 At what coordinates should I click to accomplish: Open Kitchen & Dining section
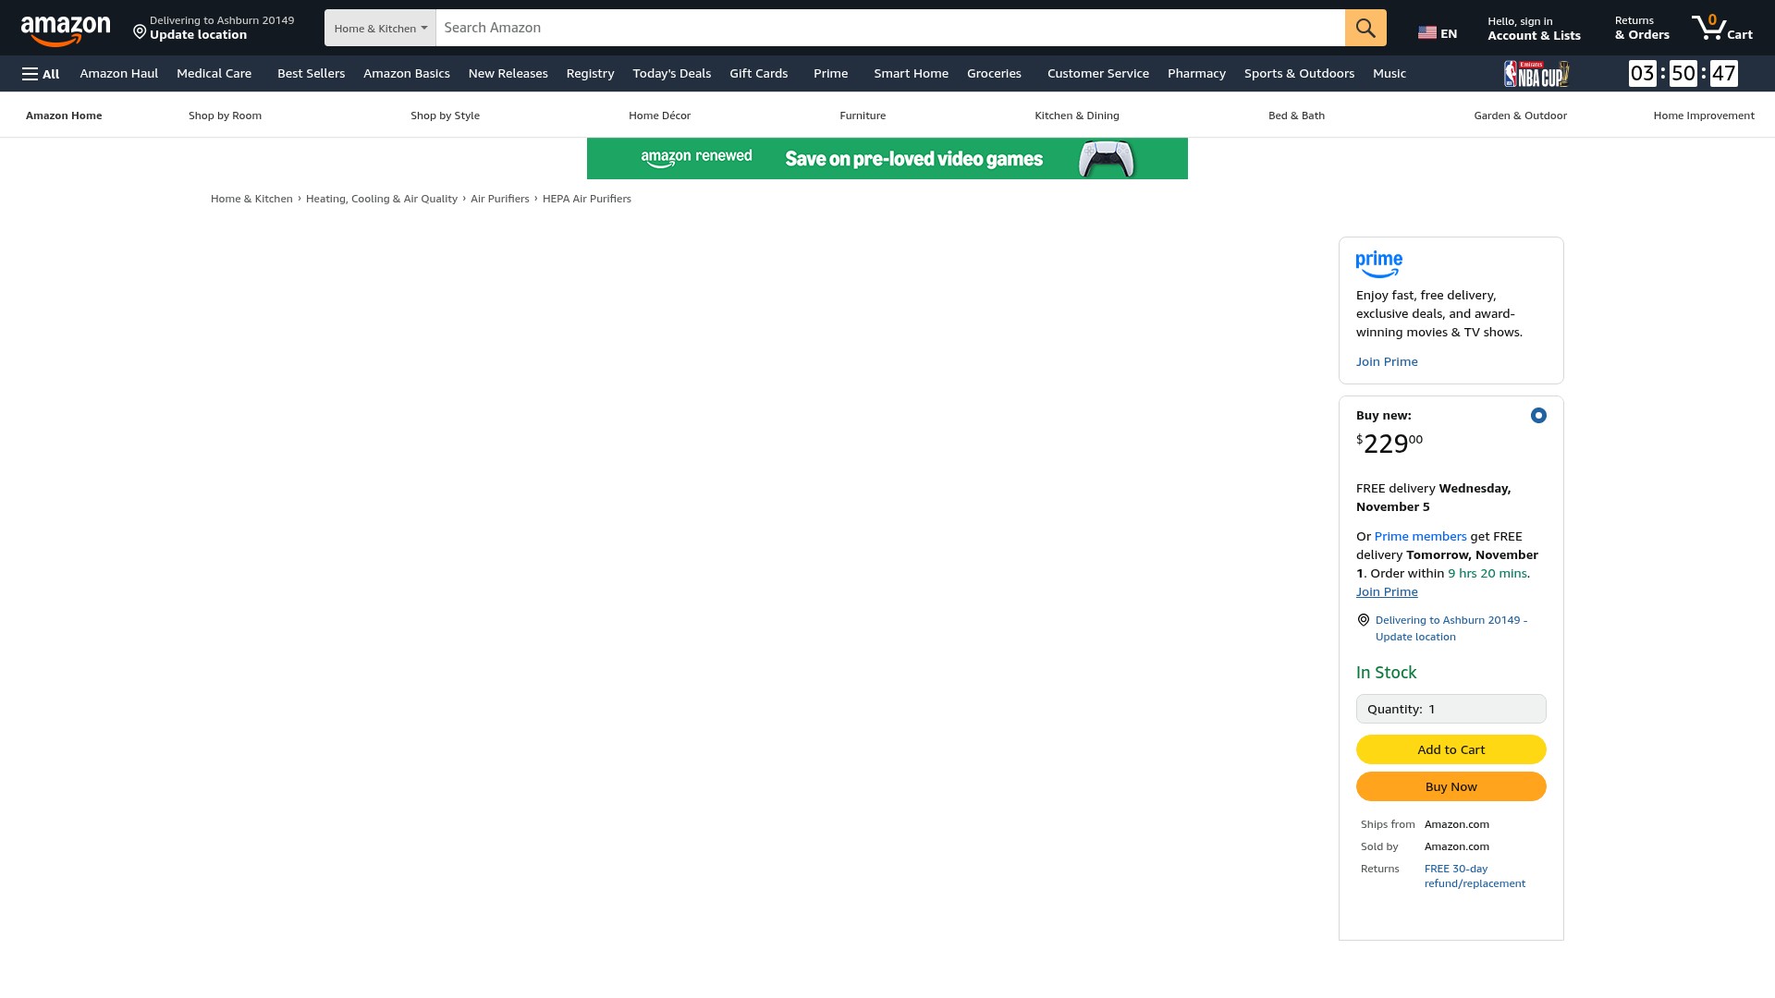coord(1077,116)
